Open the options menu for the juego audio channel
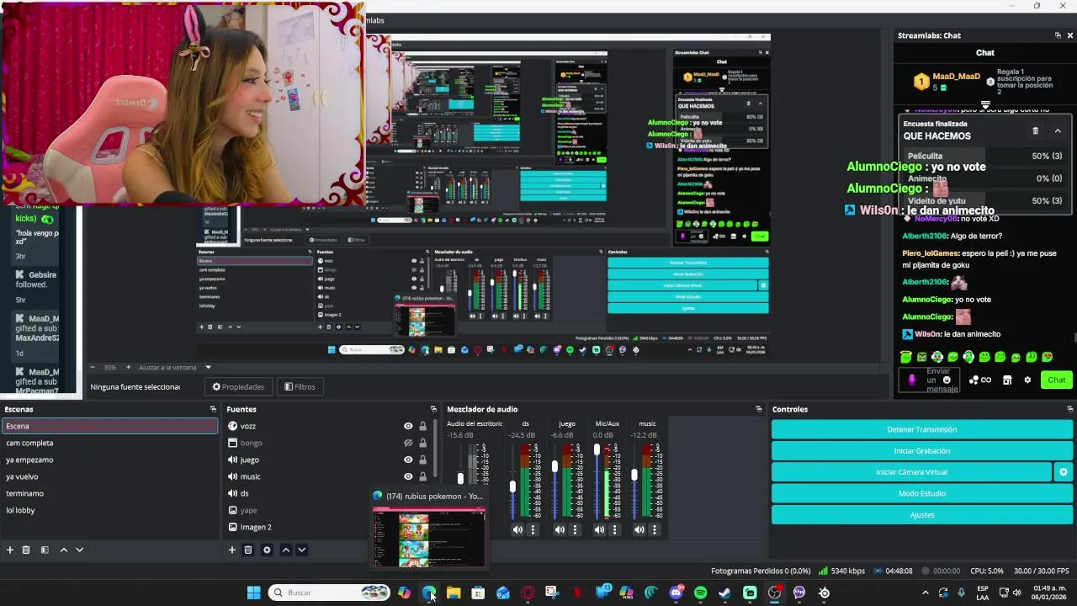This screenshot has height=606, width=1077. [575, 529]
